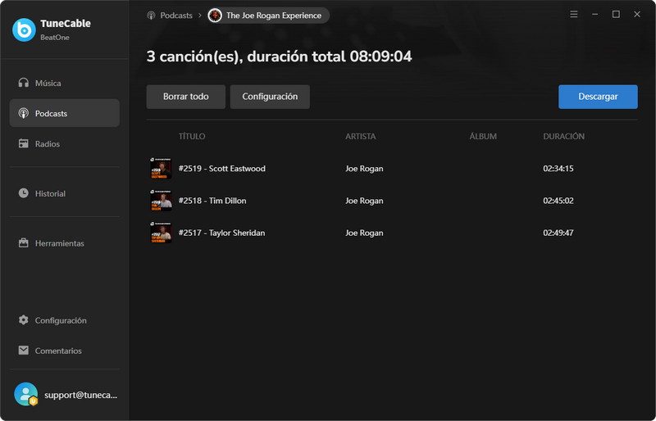Open the Música section
The image size is (656, 421).
[x=65, y=83]
